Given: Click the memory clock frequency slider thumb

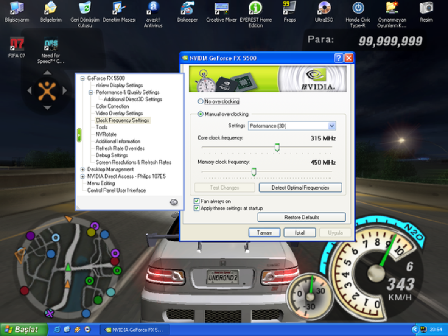Looking at the screenshot, I should click(x=254, y=172).
